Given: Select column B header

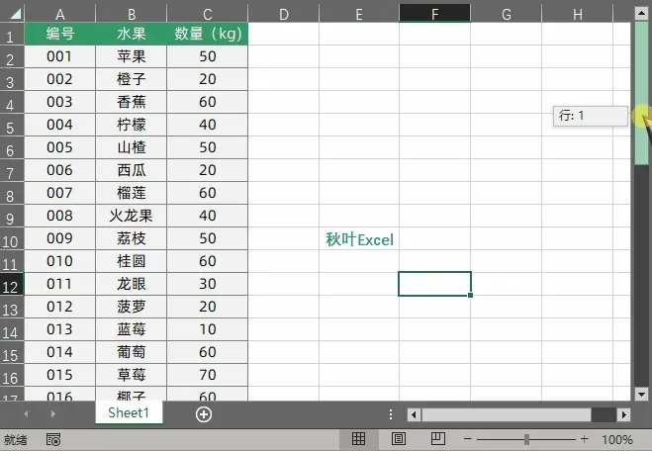Looking at the screenshot, I should (x=132, y=15).
